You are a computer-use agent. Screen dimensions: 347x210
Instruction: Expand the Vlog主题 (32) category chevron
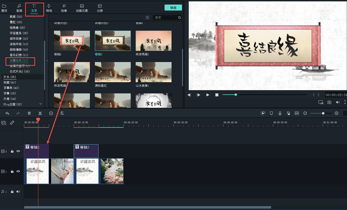pyautogui.click(x=41, y=104)
